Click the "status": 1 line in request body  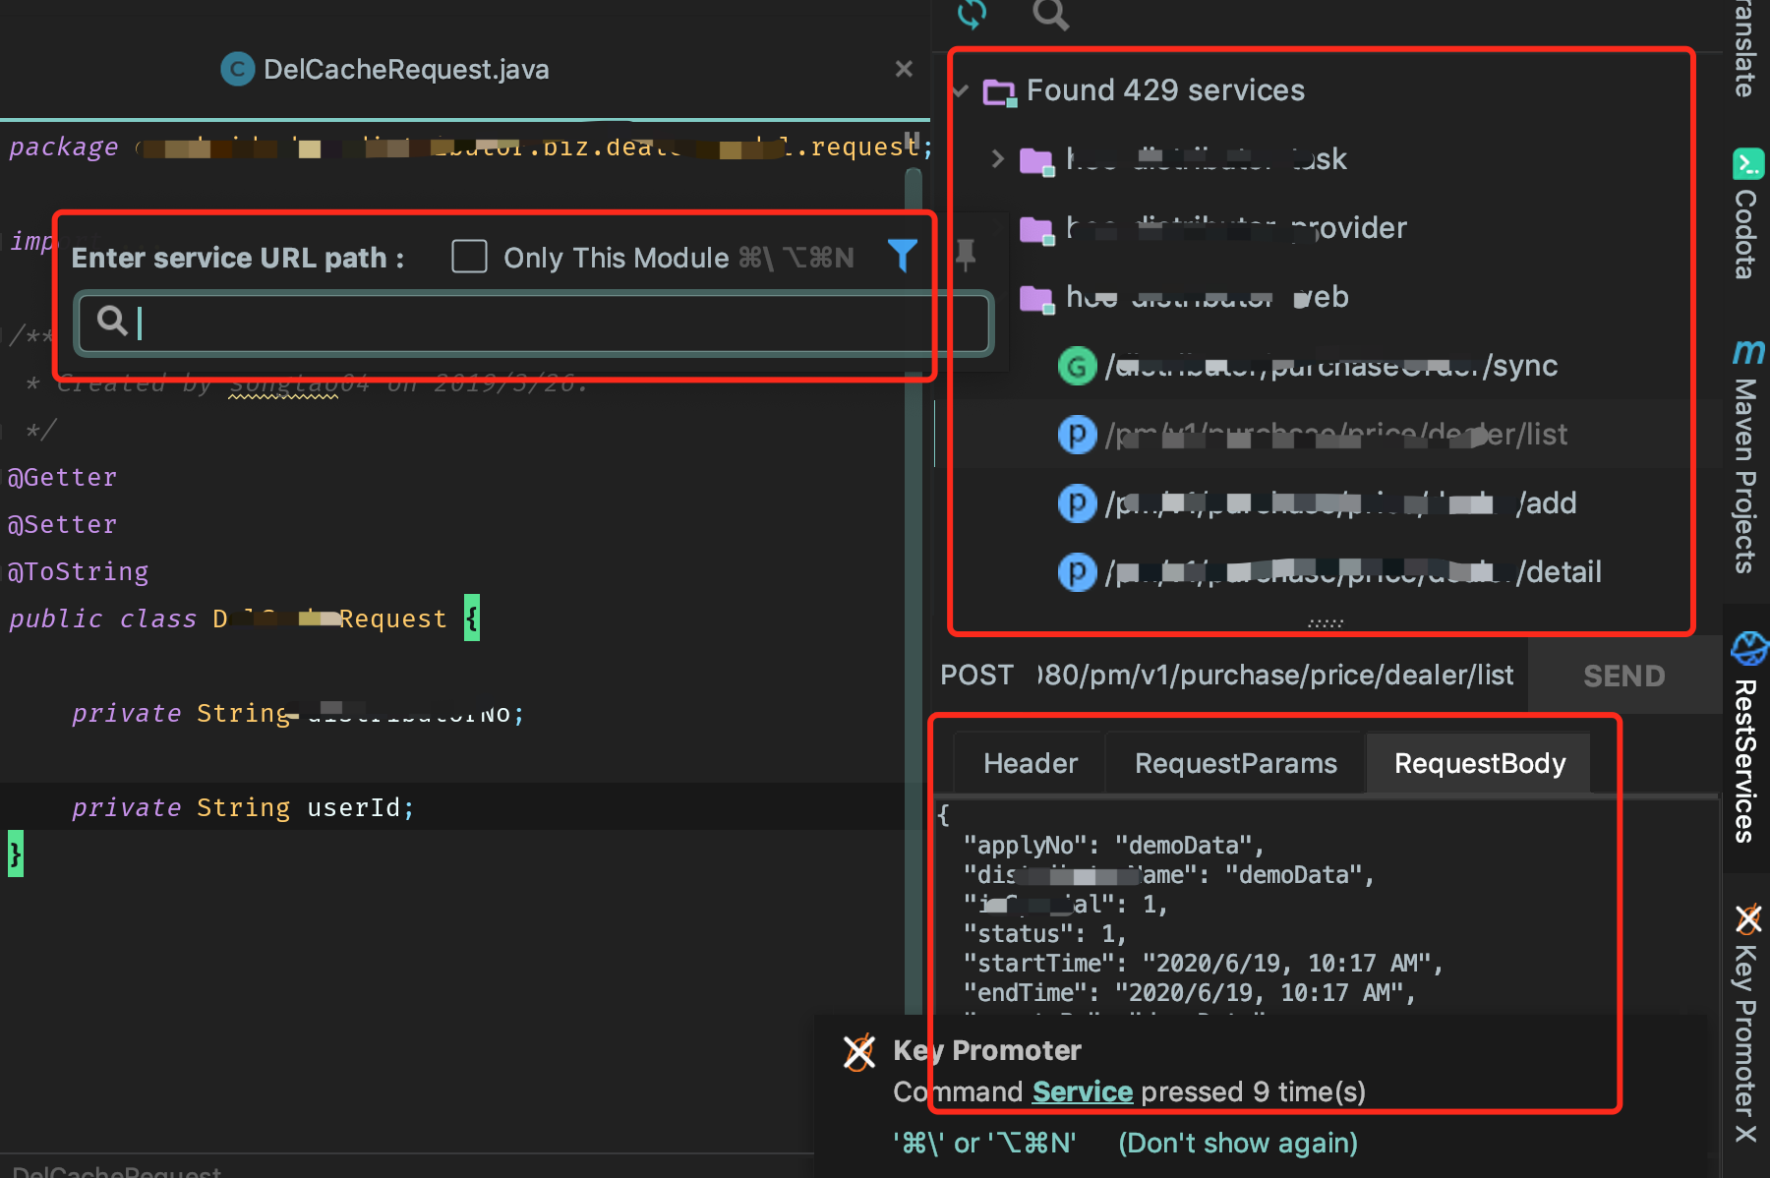click(1045, 934)
